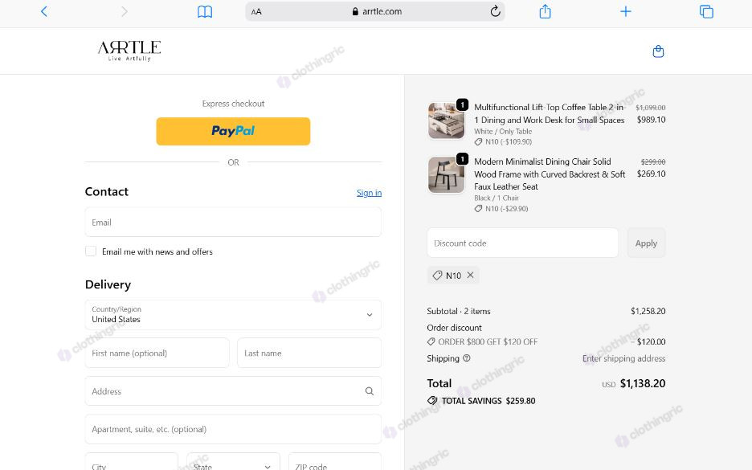
Task: Remove the N10 discount code with the X
Action: tap(471, 275)
